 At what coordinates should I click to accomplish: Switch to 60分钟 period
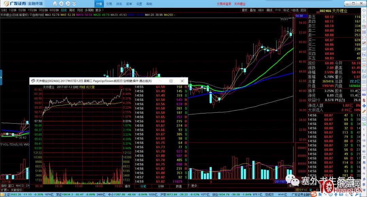pos(54,10)
